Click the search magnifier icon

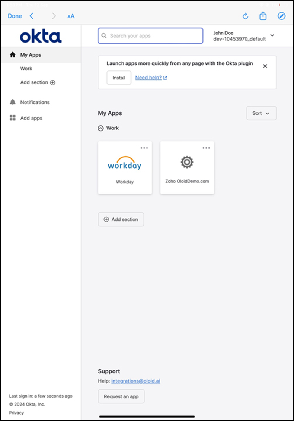click(x=104, y=36)
